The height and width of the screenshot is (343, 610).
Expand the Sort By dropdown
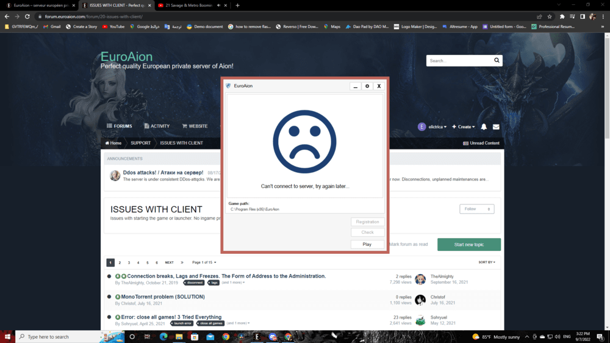point(487,262)
